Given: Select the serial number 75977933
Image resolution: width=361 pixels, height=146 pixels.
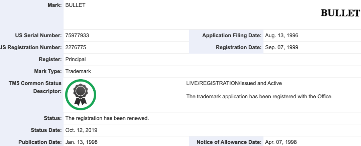Looking at the screenshot, I should click(x=77, y=36).
